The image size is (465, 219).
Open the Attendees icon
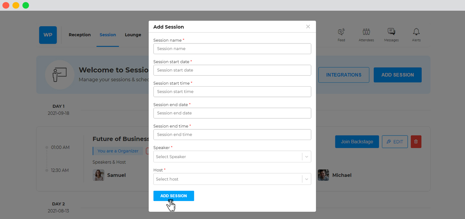(x=366, y=32)
